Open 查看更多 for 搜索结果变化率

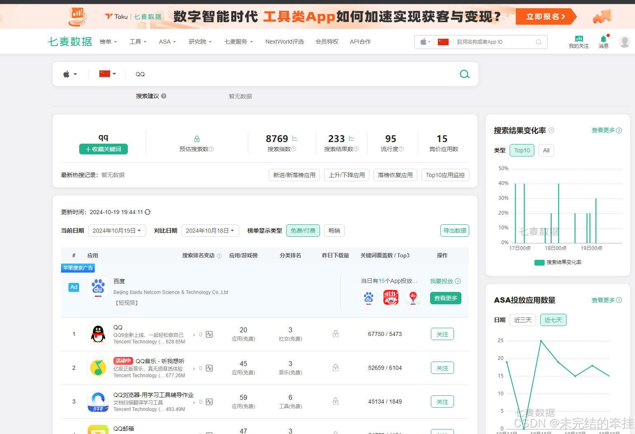pyautogui.click(x=607, y=130)
